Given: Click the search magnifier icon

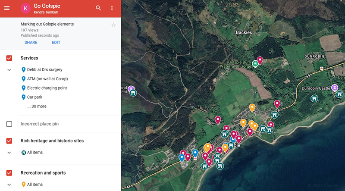Looking at the screenshot, I should click(98, 8).
